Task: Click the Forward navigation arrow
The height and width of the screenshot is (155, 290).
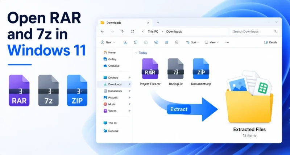Action: point(112,32)
